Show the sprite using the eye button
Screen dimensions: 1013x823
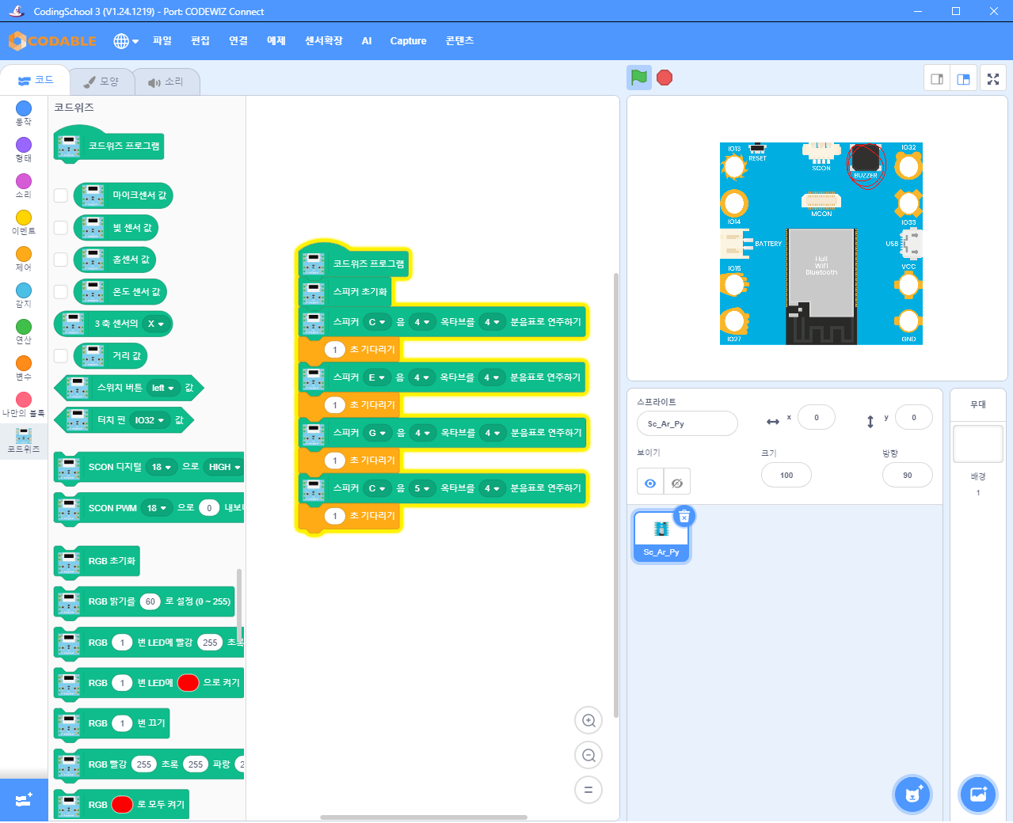(650, 483)
